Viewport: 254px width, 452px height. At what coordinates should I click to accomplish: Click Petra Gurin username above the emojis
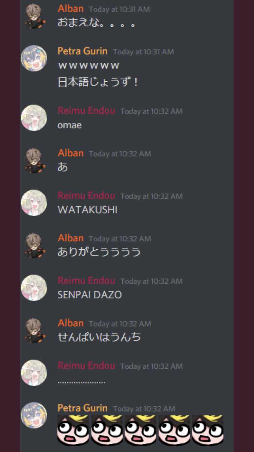click(83, 408)
